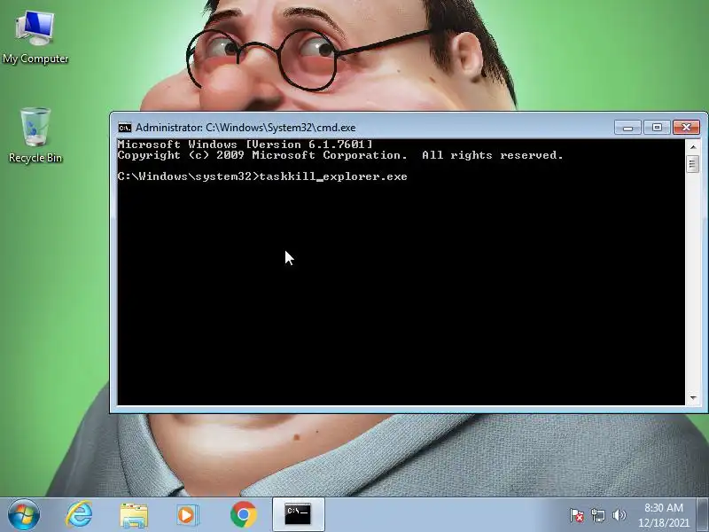709x532 pixels.
Task: Click the Show Desktop strip
Action: tap(702, 515)
